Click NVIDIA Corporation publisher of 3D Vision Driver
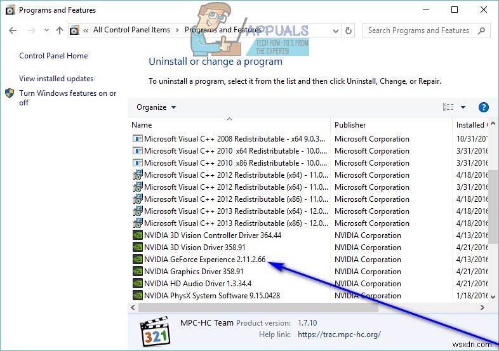499x351 pixels. pos(368,248)
